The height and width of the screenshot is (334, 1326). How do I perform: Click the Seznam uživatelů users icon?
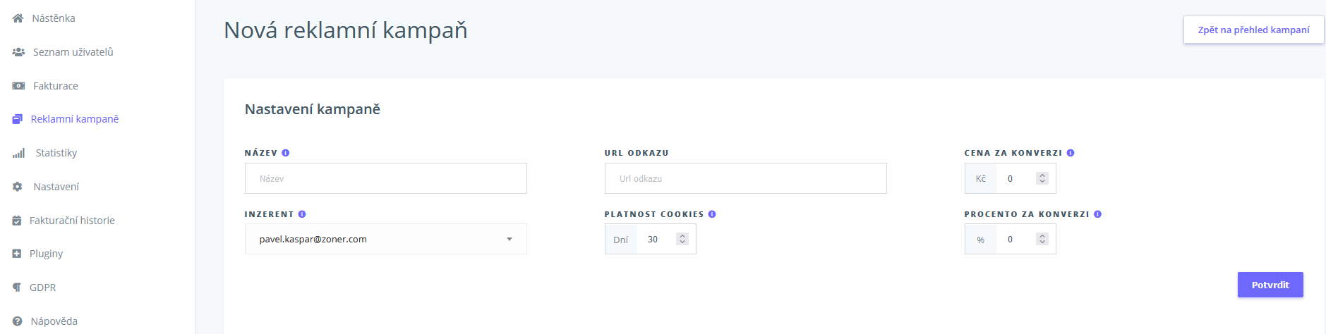pyautogui.click(x=18, y=52)
